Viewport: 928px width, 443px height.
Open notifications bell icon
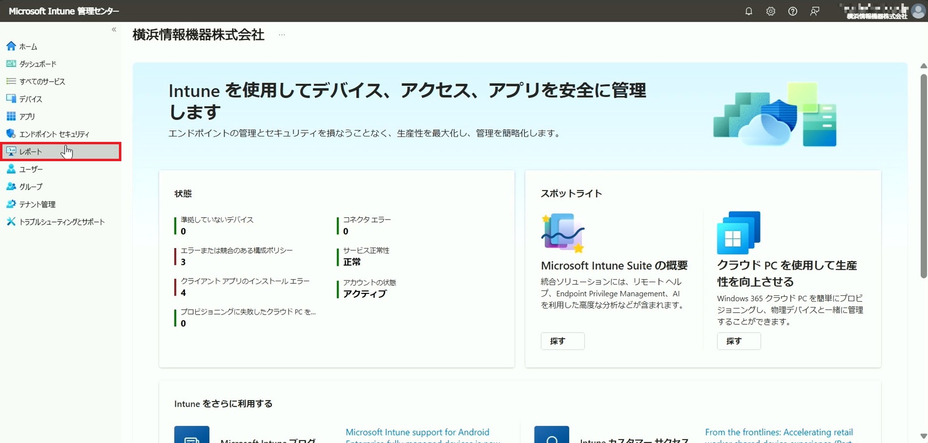(749, 11)
